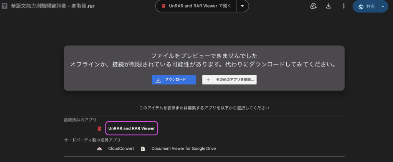This screenshot has width=393, height=162.
Task: Expand the open-with dropdown arrow at top
Action: point(242,6)
